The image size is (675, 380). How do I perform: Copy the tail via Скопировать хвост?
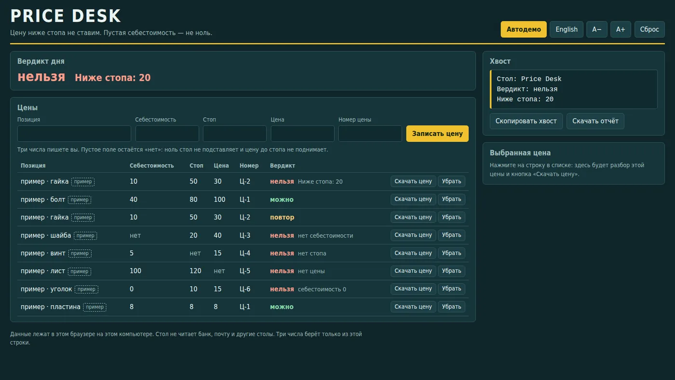[526, 121]
